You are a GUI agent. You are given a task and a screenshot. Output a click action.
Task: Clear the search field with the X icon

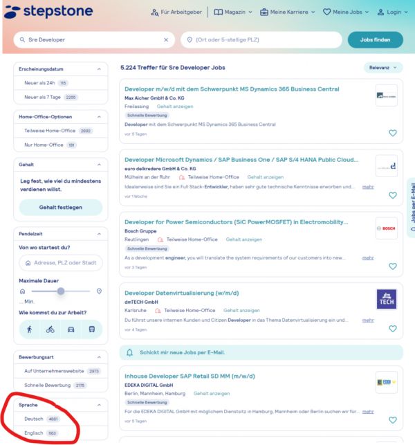click(x=165, y=40)
